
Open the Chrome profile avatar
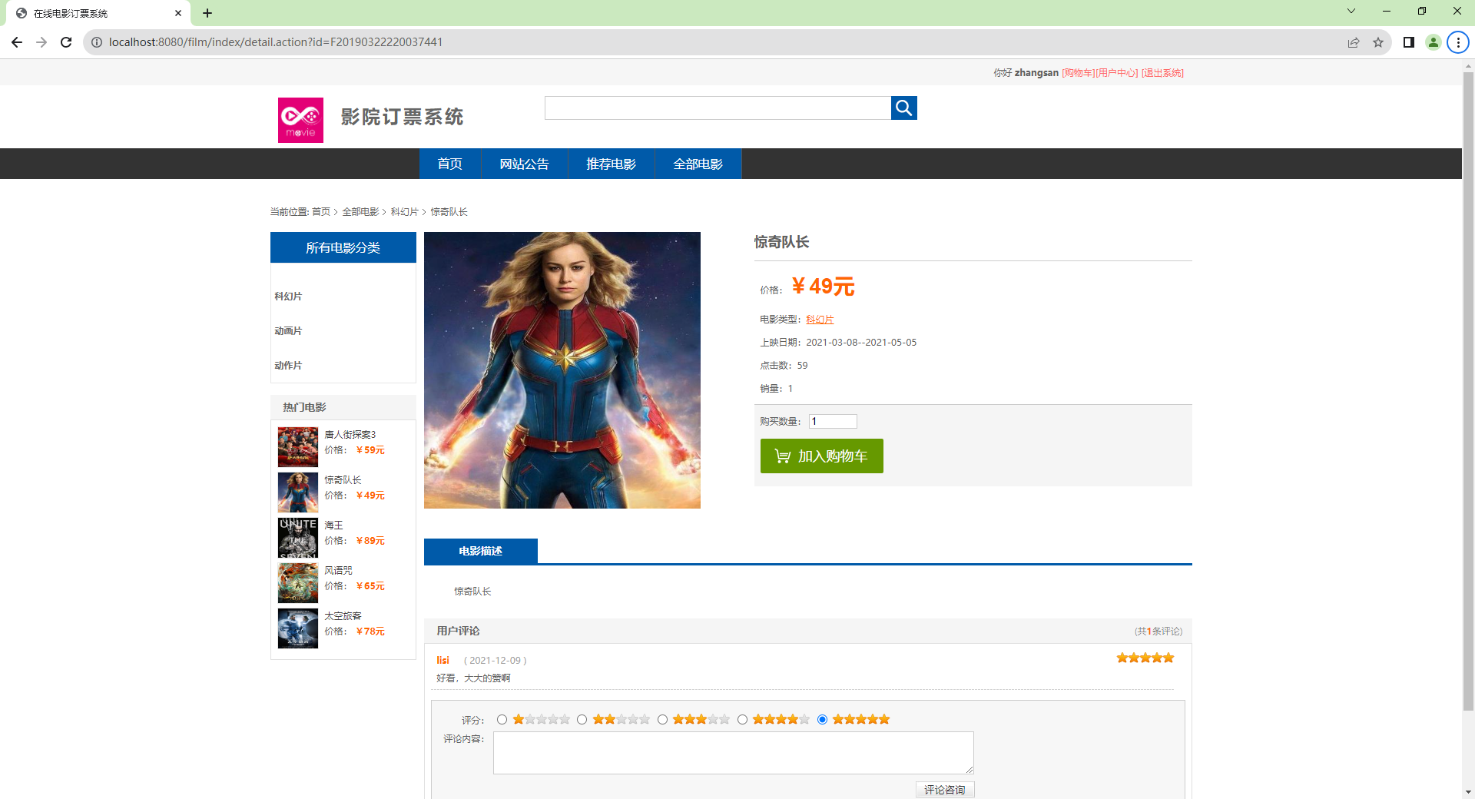[x=1434, y=42]
